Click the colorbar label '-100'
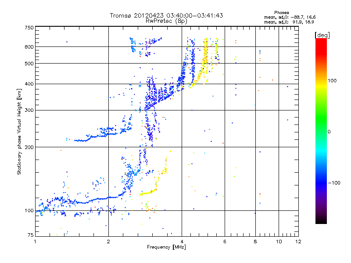This screenshot has width=351, height=263. tap(334, 183)
